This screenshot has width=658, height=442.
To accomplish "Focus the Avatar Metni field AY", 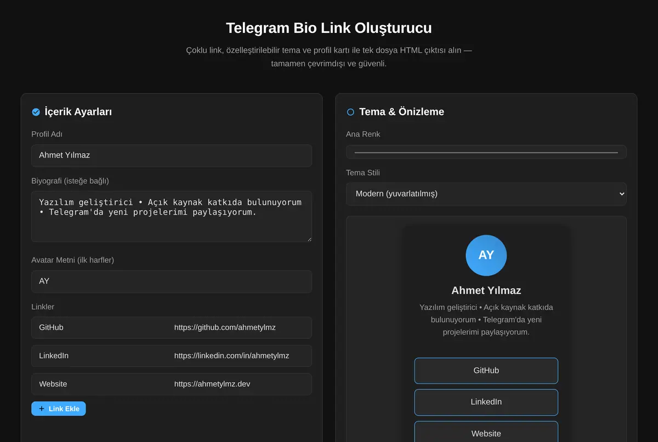I will coord(172,281).
